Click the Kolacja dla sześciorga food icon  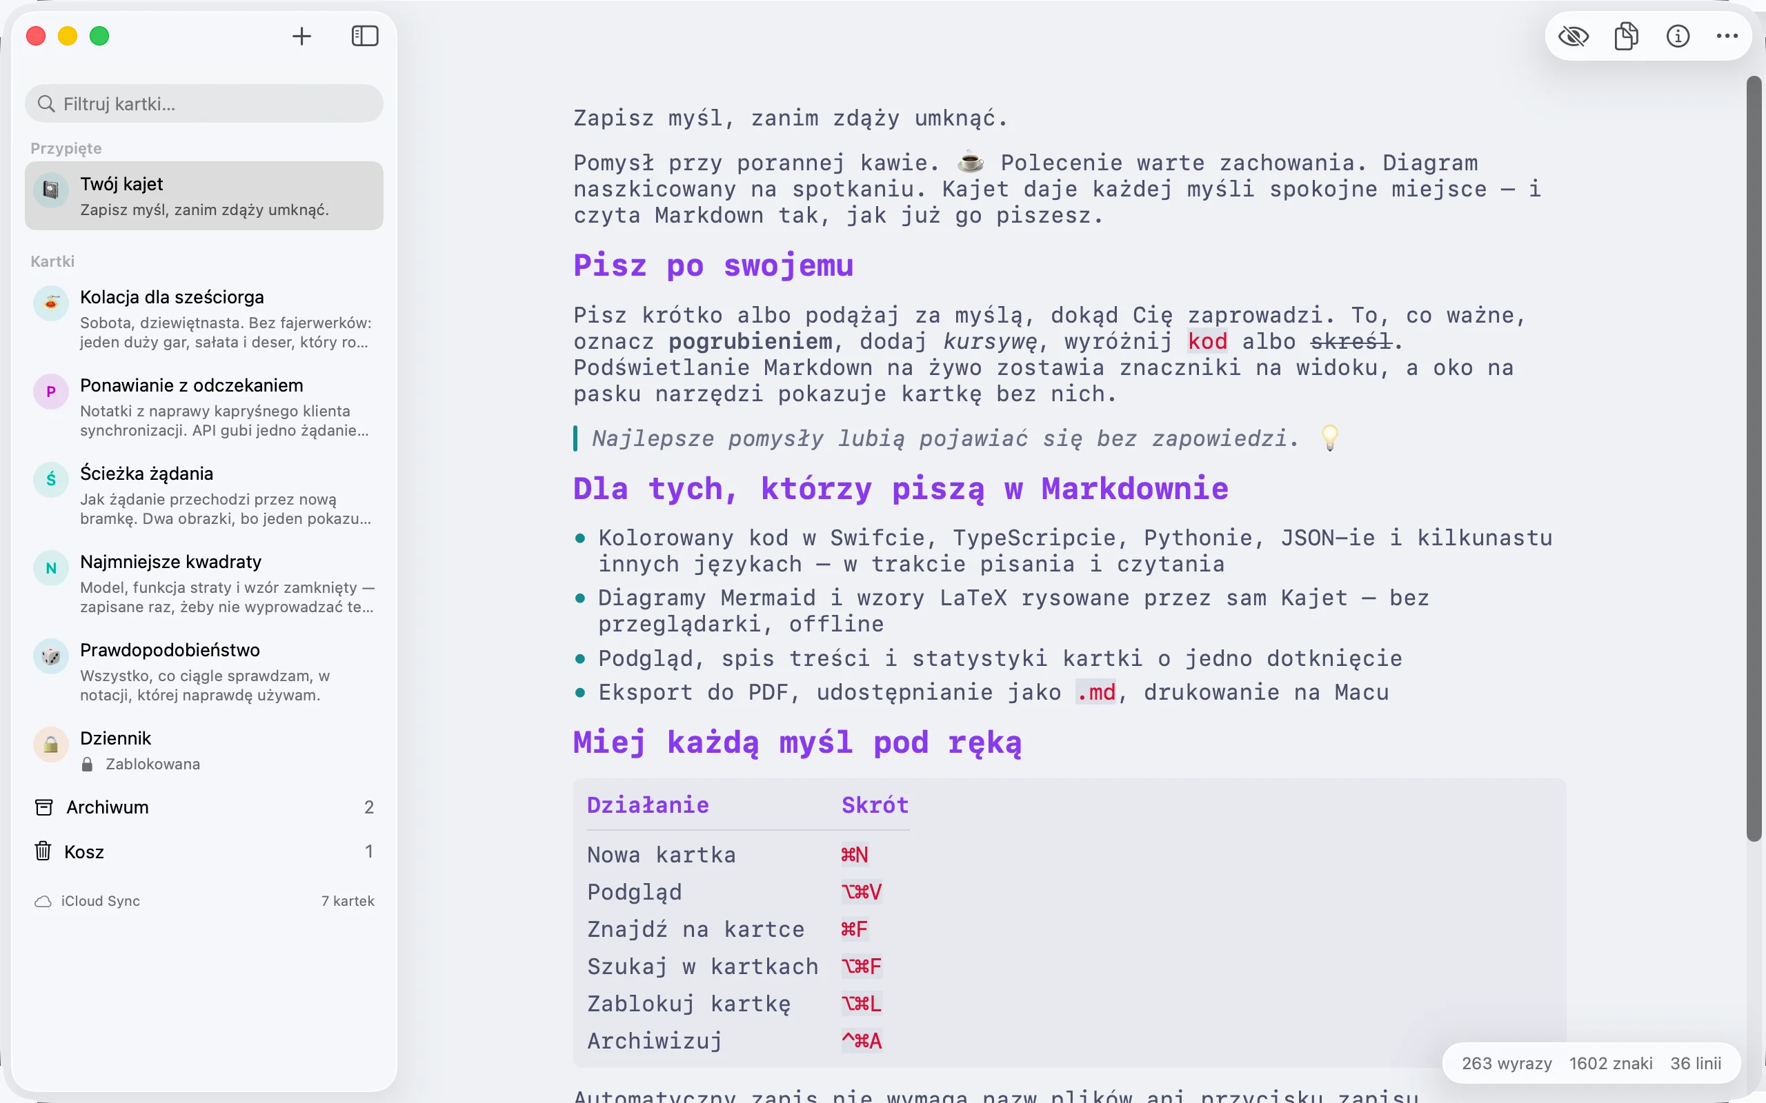point(51,303)
